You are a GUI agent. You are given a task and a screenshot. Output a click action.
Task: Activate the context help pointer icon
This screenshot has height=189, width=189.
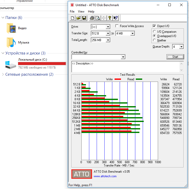pyautogui.click(x=116, y=18)
